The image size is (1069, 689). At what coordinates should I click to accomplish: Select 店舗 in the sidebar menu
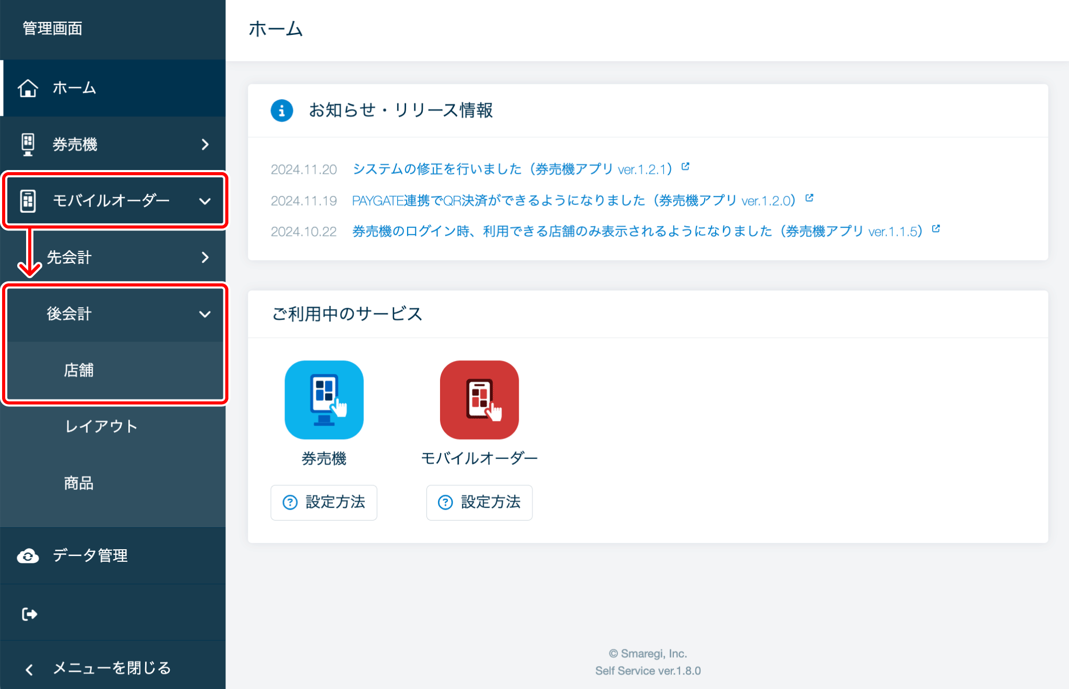(x=79, y=370)
